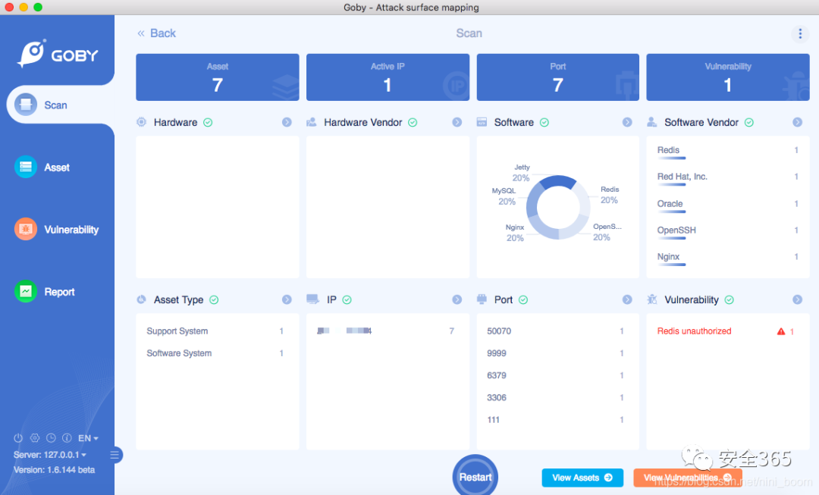
Task: Click the Software panel window icon
Action: [482, 122]
